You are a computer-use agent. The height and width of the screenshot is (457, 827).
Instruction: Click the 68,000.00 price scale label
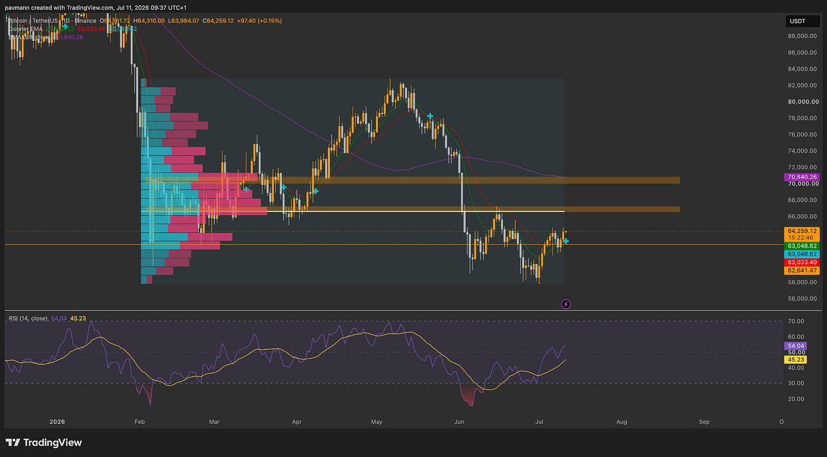pos(801,200)
